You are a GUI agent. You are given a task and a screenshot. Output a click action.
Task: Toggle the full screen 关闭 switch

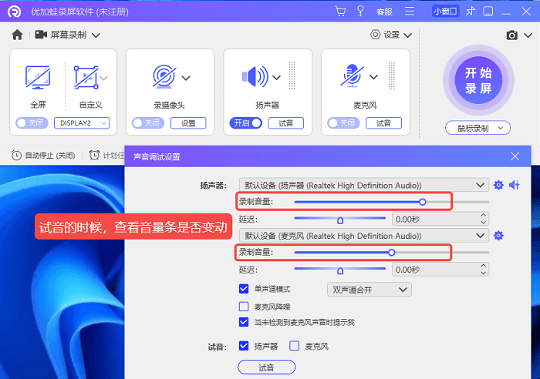coord(32,122)
